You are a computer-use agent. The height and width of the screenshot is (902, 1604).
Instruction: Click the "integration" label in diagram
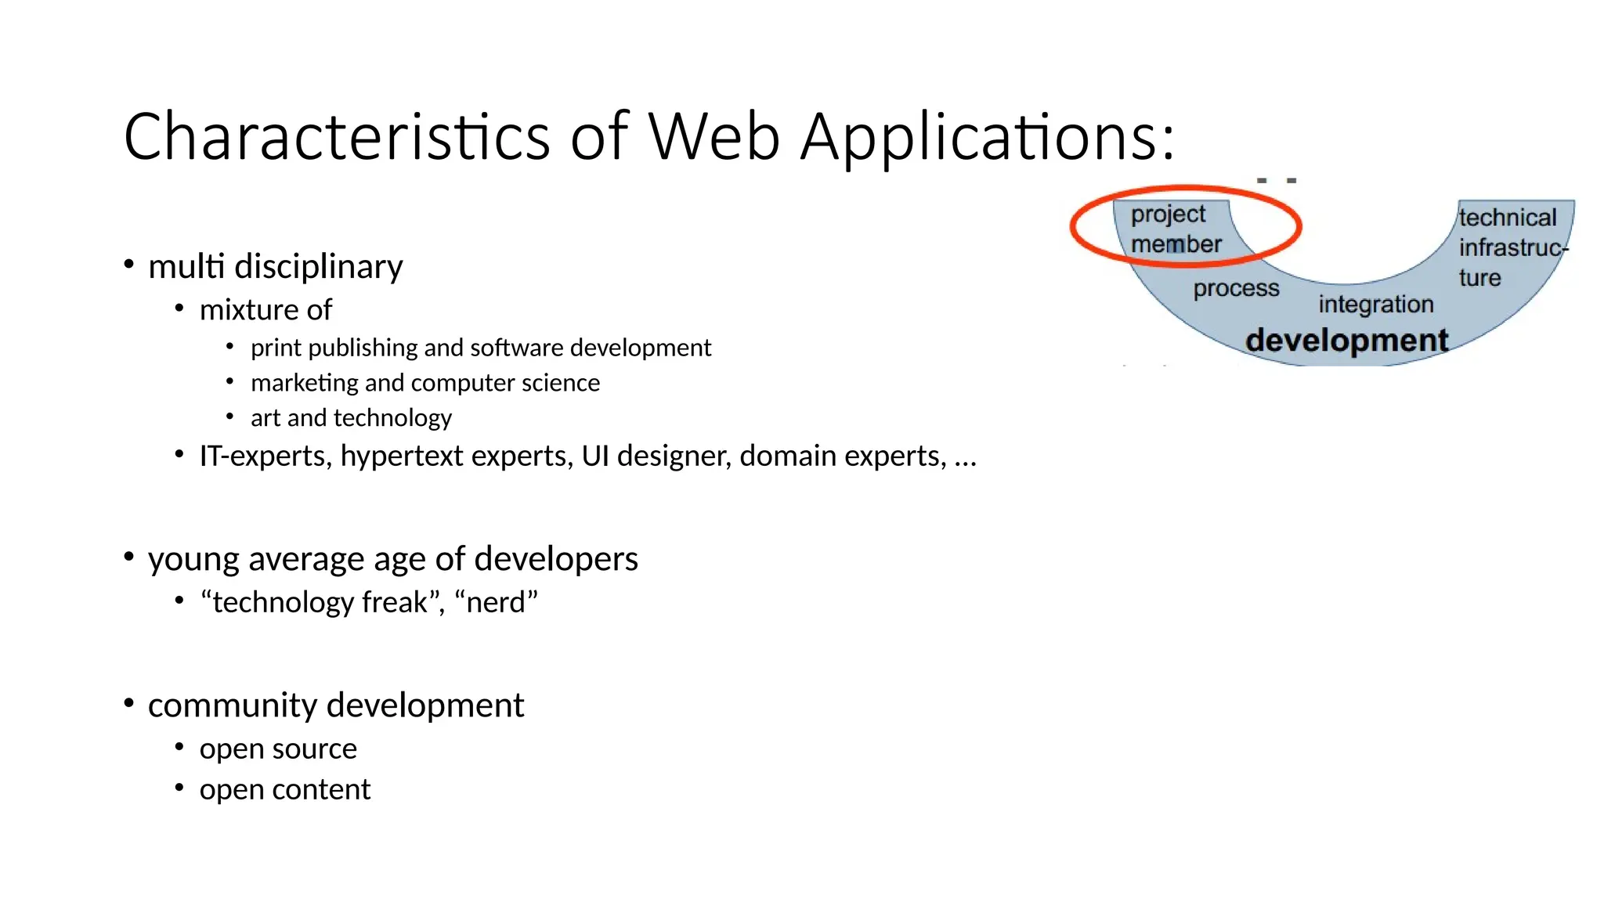pyautogui.click(x=1375, y=304)
